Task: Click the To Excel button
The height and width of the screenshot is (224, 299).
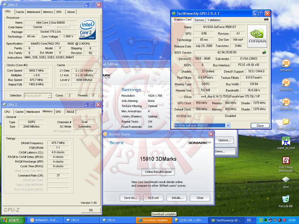Action: point(153,198)
